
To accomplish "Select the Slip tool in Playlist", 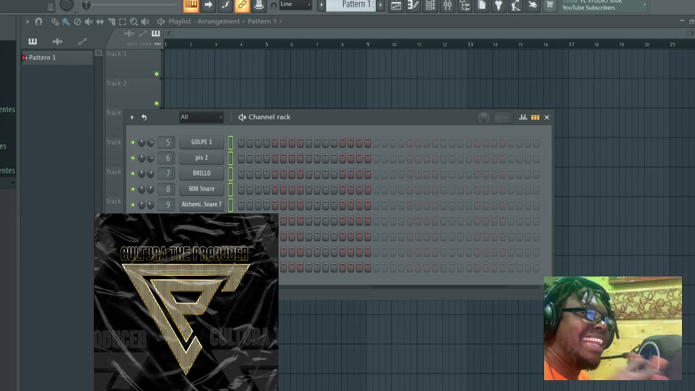I will pyautogui.click(x=100, y=21).
